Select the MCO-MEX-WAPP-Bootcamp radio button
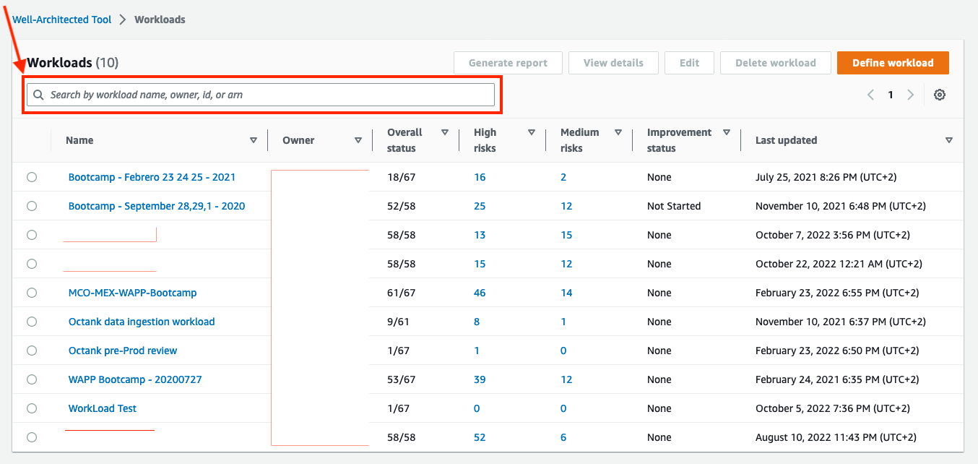The height and width of the screenshot is (464, 978). 32,292
